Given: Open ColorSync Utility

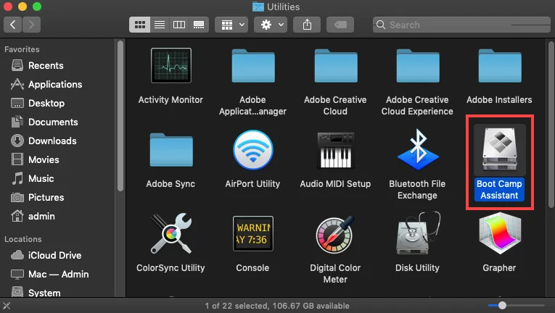Looking at the screenshot, I should (x=170, y=235).
